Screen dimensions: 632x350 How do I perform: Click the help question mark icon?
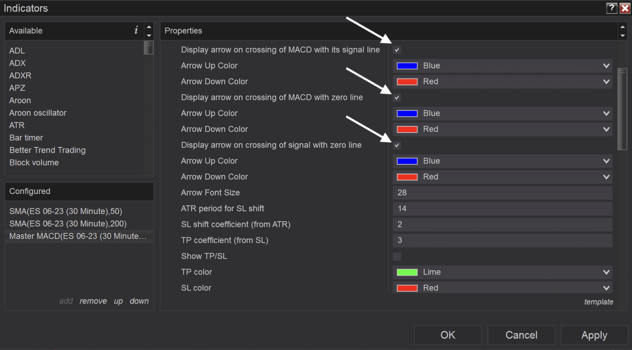coord(611,8)
